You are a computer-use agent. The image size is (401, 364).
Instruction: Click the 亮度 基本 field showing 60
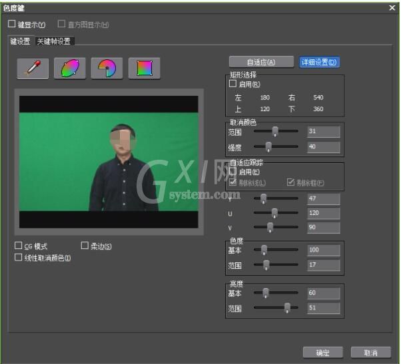coord(324,293)
